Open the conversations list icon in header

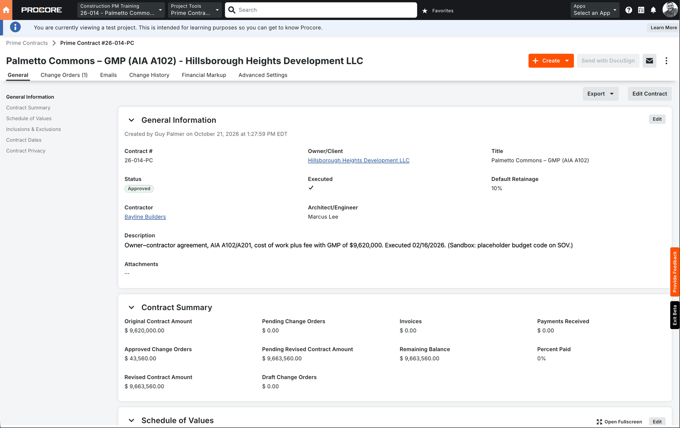pyautogui.click(x=641, y=10)
